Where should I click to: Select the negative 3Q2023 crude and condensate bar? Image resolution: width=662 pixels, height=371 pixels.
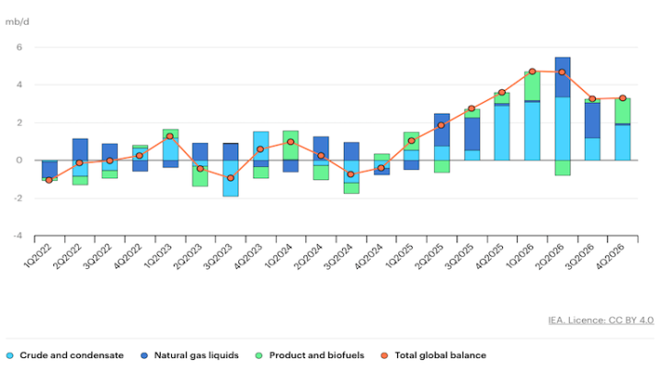[x=230, y=178]
